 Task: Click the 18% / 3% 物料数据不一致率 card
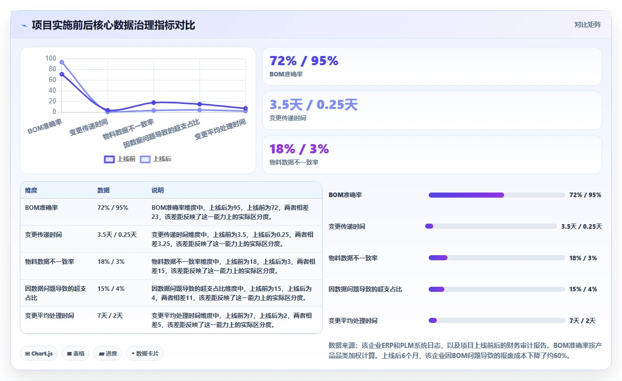click(432, 154)
